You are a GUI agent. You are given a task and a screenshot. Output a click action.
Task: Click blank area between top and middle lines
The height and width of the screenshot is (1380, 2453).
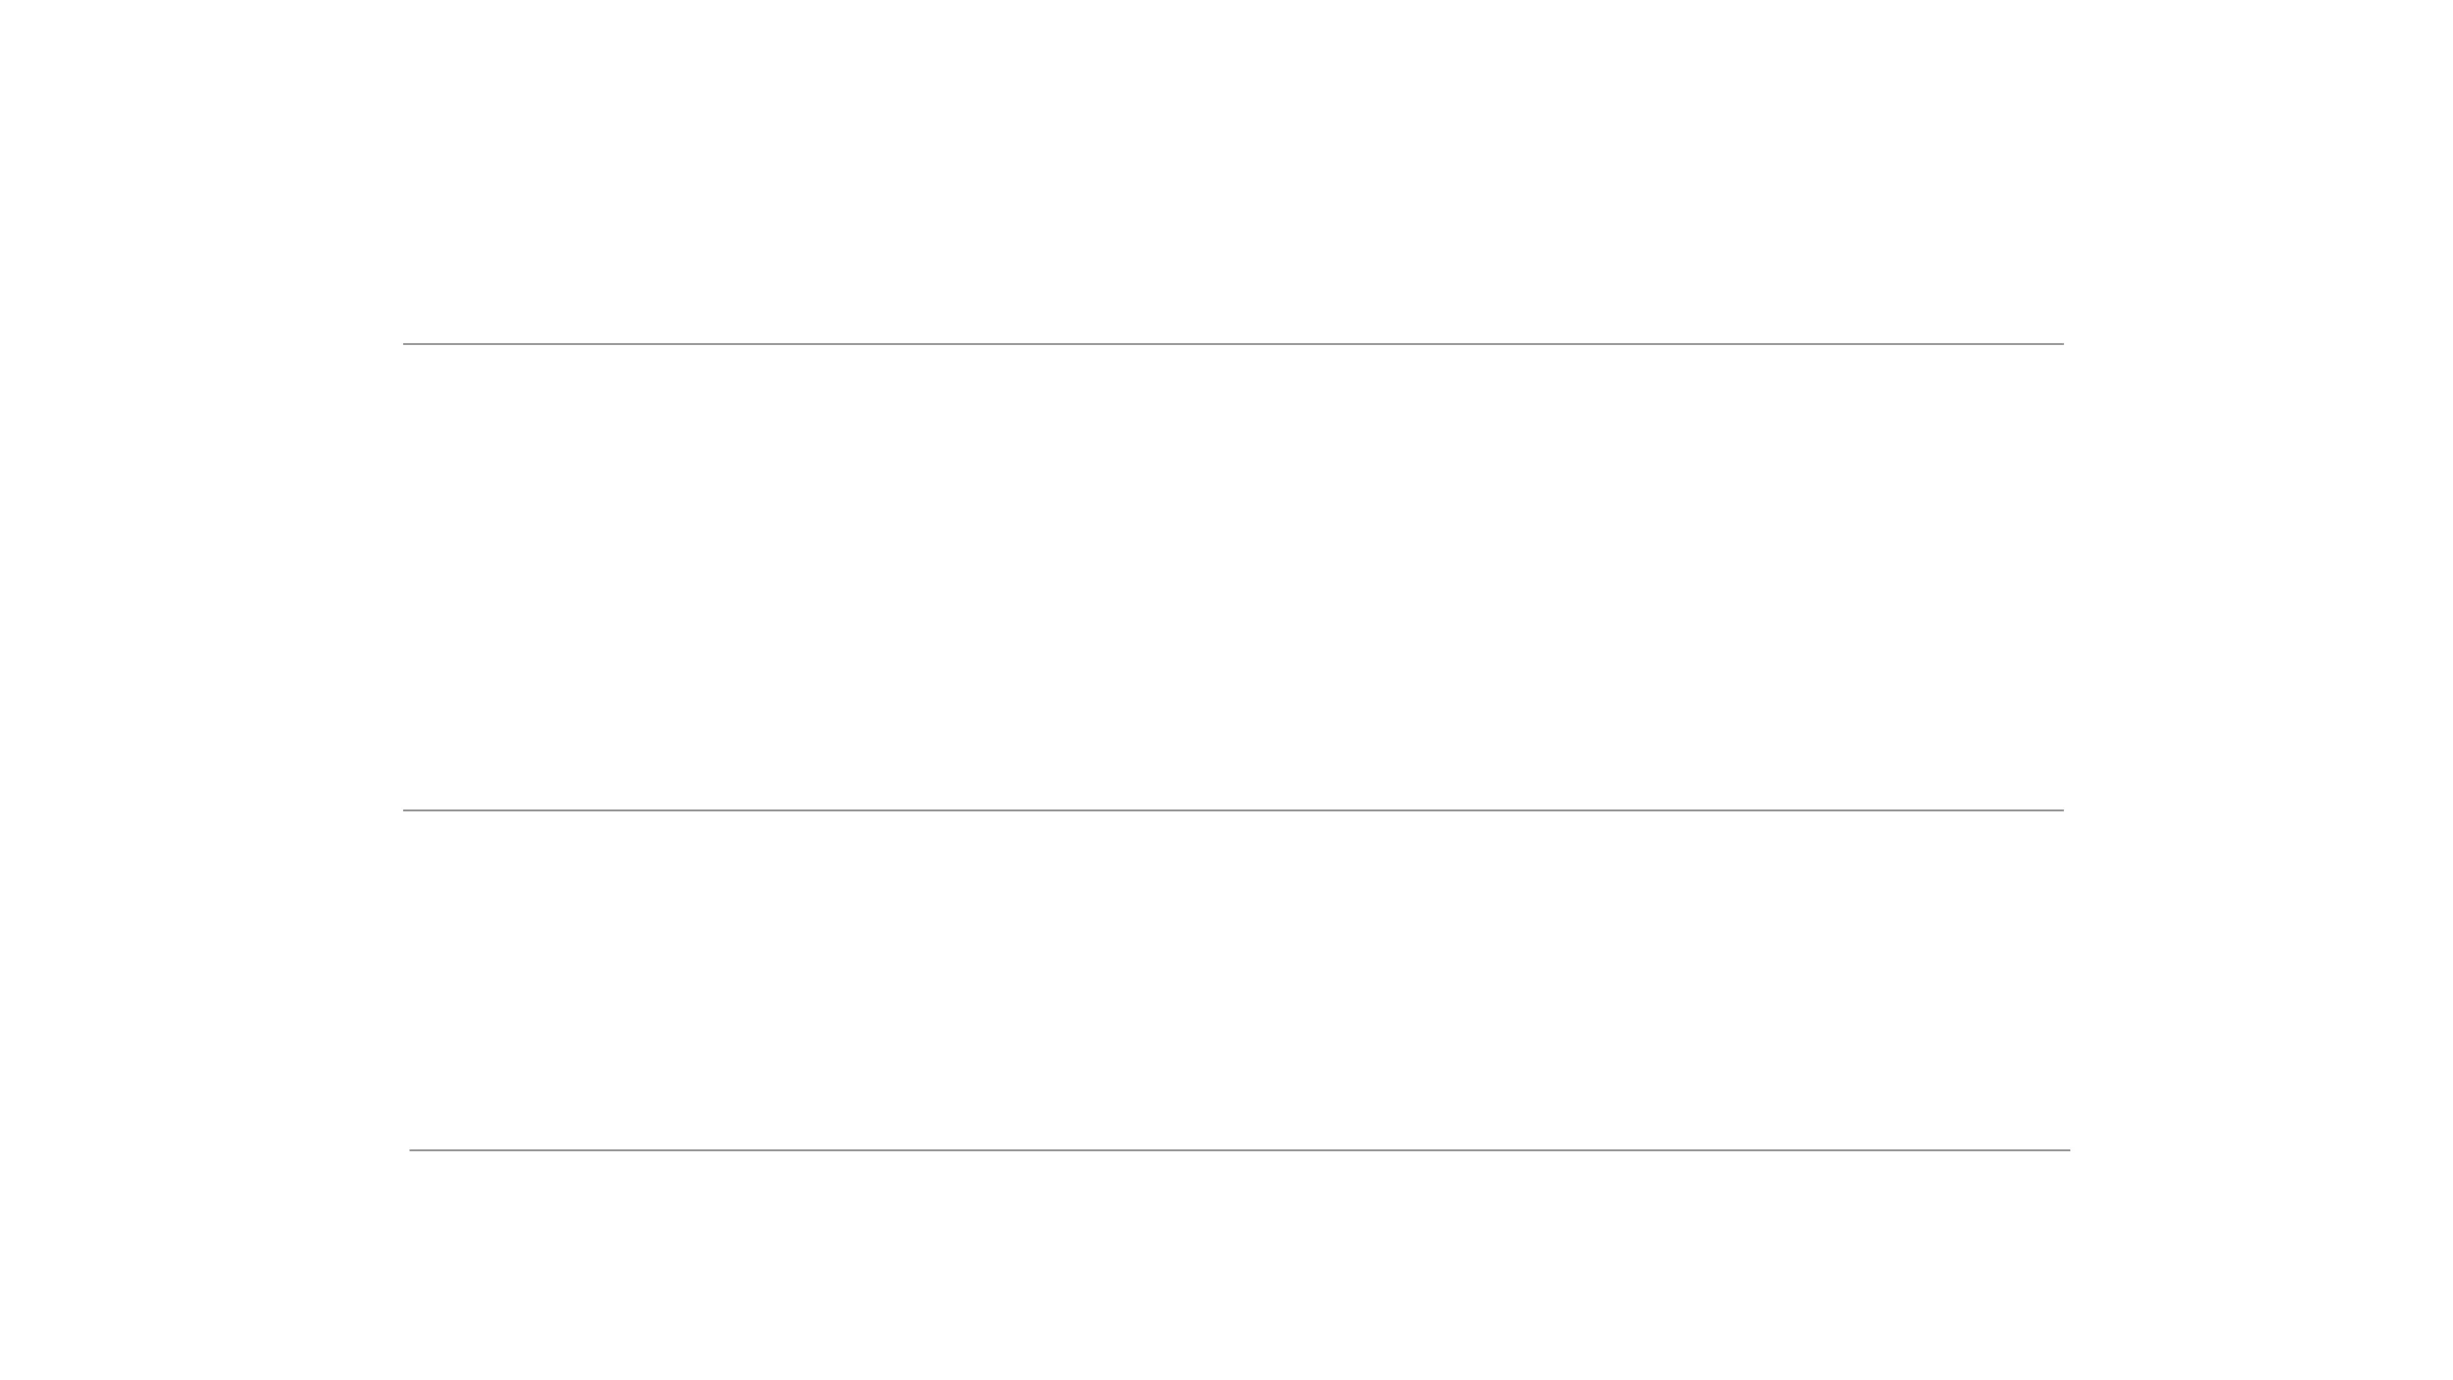pos(1232,576)
